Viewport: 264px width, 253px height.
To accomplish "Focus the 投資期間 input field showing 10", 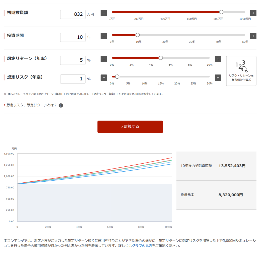I will pyautogui.click(x=73, y=37).
